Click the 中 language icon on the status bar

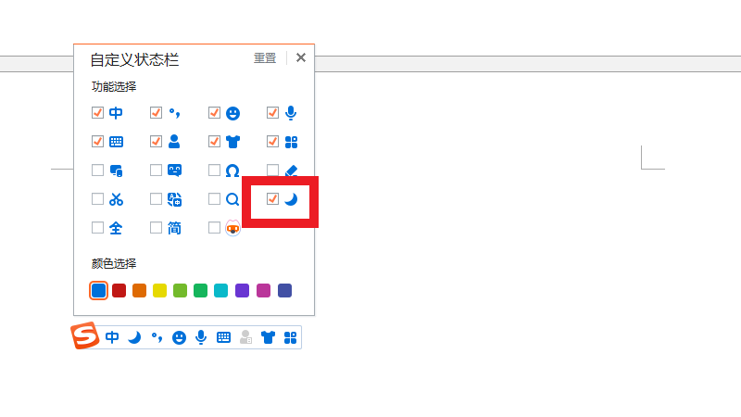[x=112, y=337]
